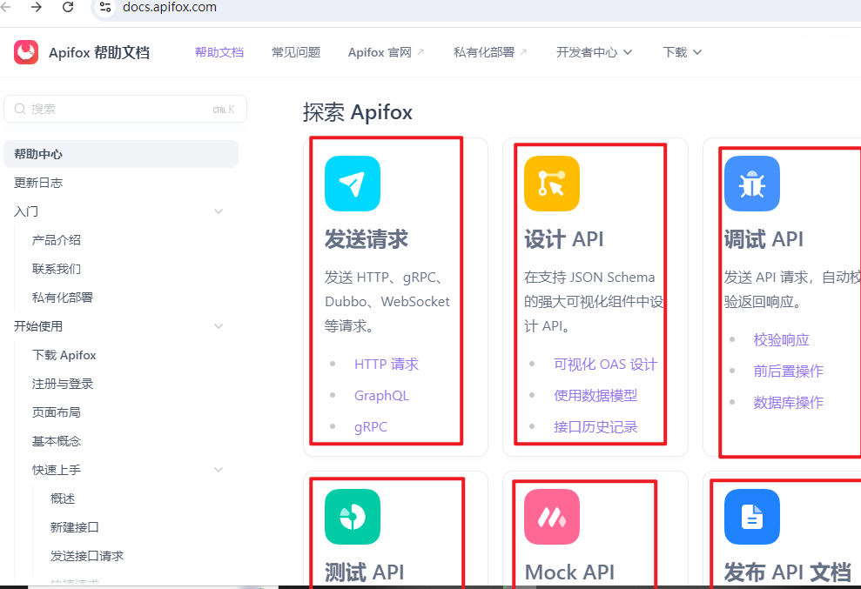Click the Mock API card heading
The height and width of the screenshot is (589, 861).
click(569, 572)
